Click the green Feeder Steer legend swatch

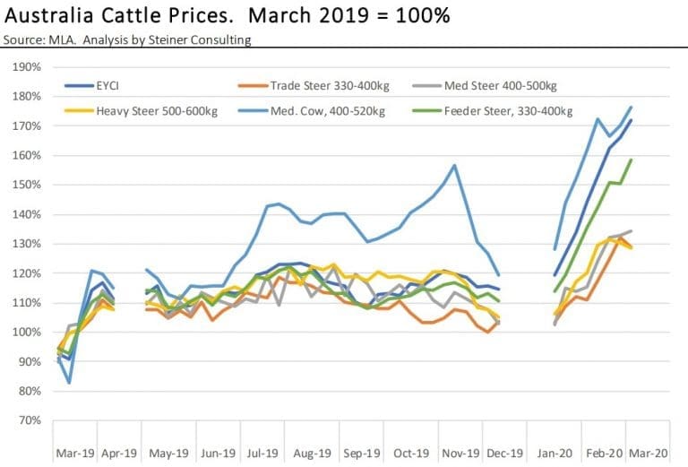coord(427,111)
